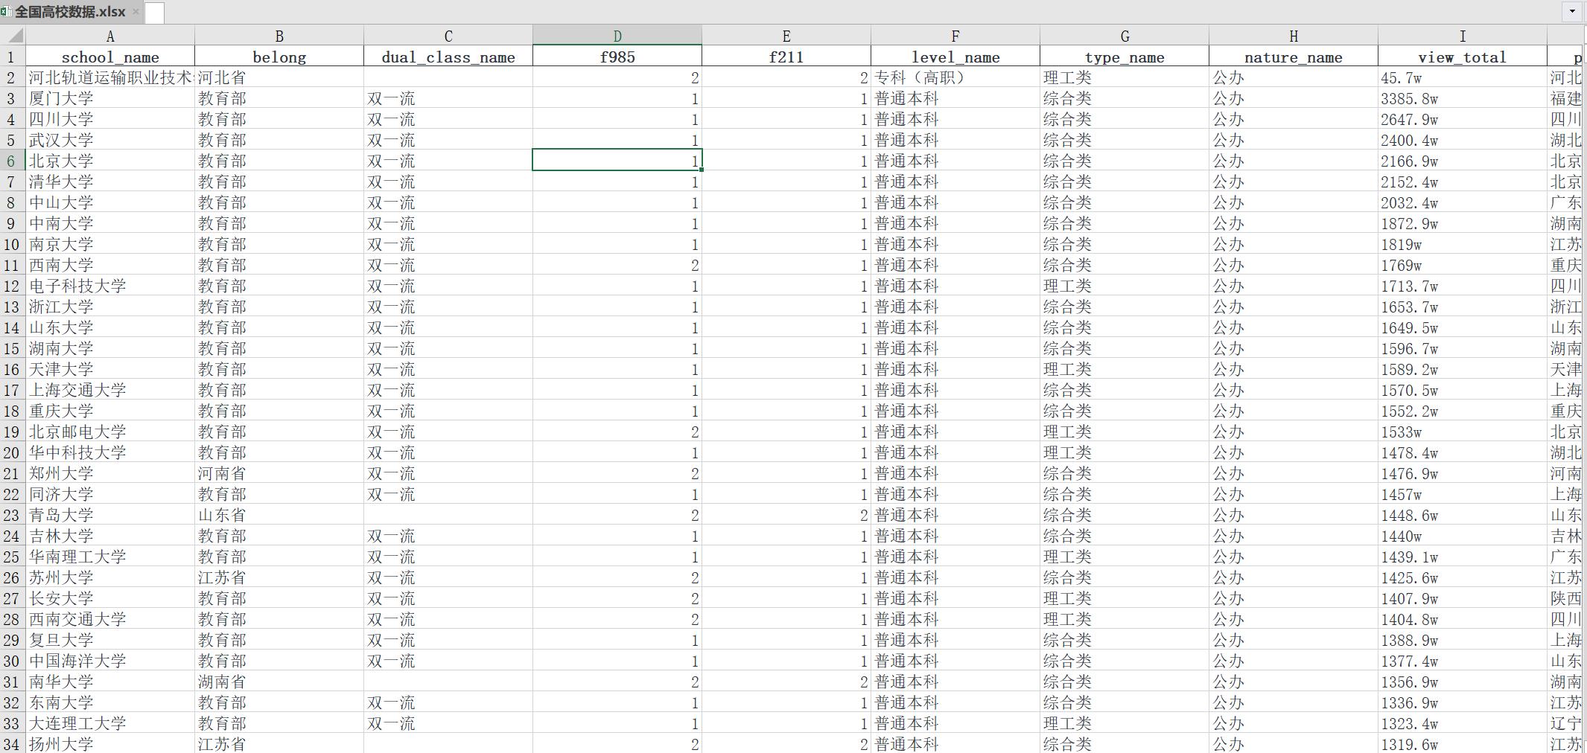Click f211 value in 南华大学 row
Image resolution: width=1587 pixels, height=753 pixels.
coord(786,682)
